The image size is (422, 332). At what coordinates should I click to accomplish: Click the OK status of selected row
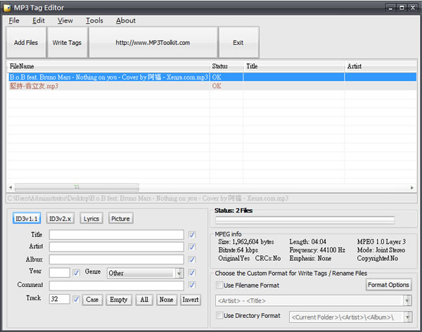pos(217,77)
